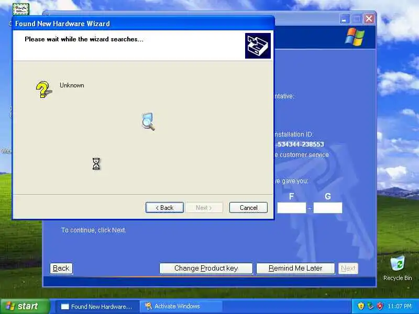Click the F confirmation ID input field
Image resolution: width=419 pixels, height=314 pixels.
pos(292,208)
